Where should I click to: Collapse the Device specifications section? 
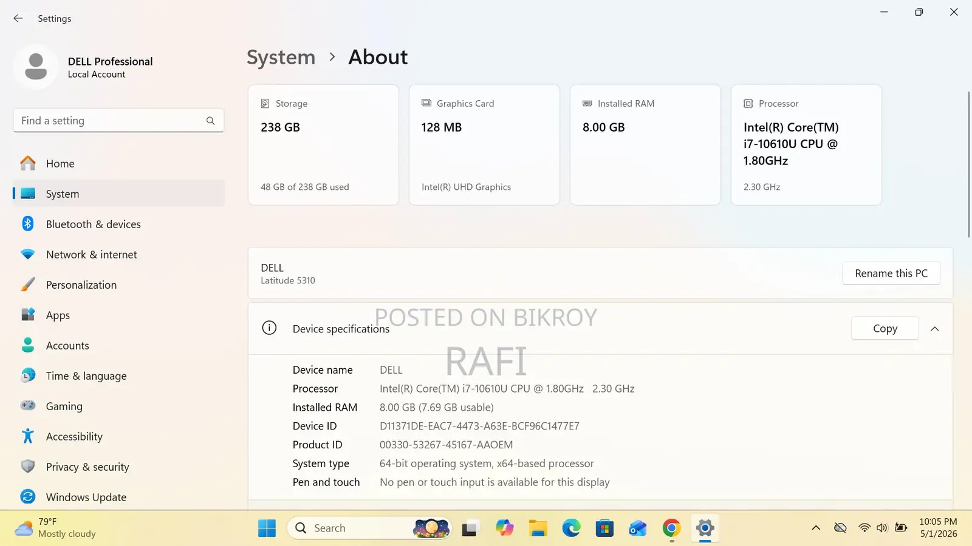click(x=935, y=329)
